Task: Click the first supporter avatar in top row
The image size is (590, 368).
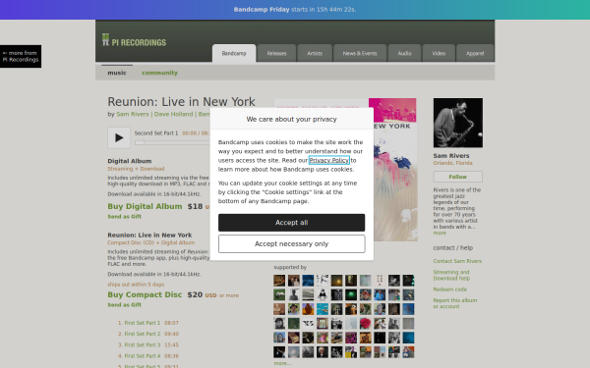Action: coord(279,281)
